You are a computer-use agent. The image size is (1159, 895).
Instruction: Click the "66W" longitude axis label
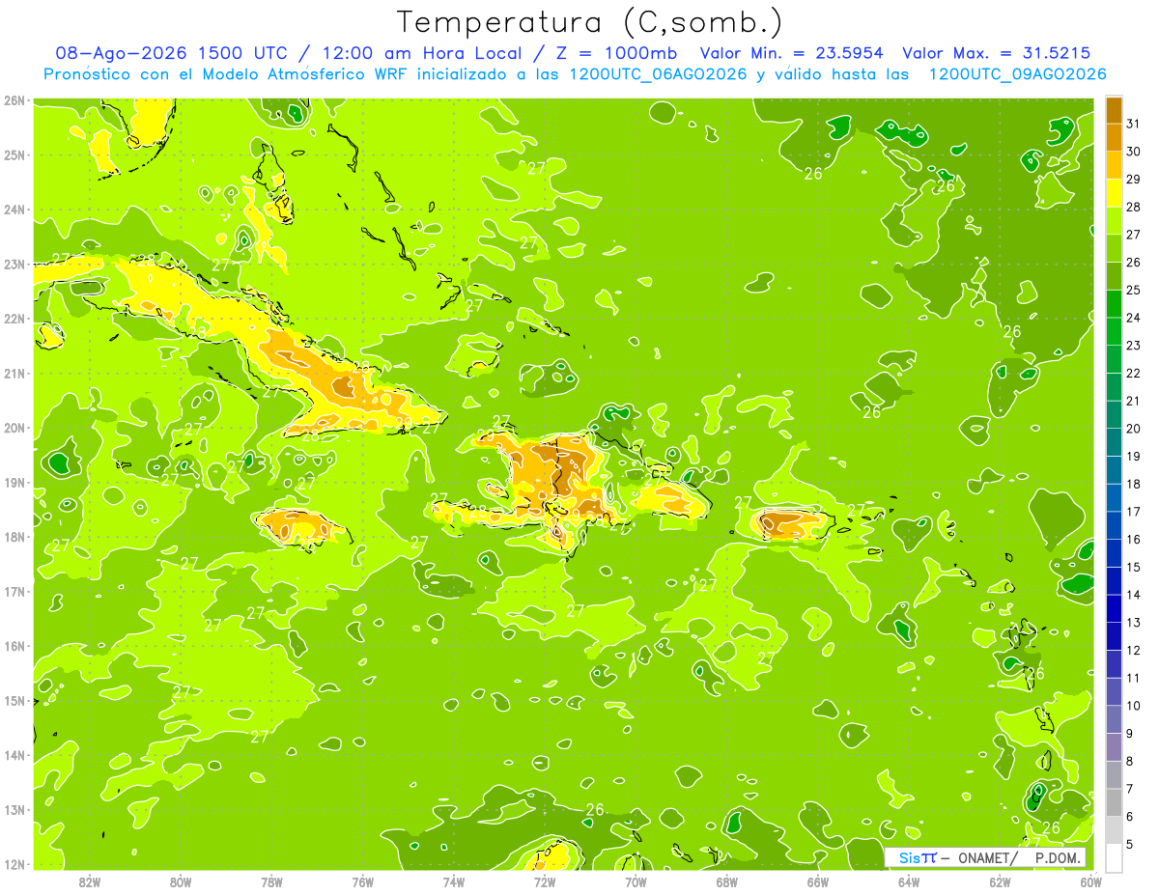(818, 881)
